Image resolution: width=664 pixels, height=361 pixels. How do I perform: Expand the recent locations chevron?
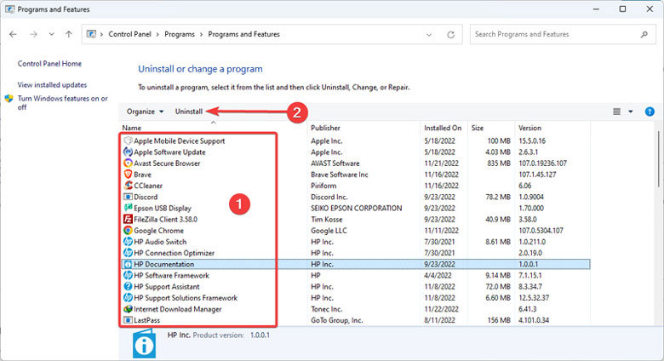tap(51, 35)
